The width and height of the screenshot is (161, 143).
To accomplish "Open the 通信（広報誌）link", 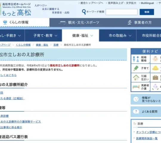I will point(12,98).
